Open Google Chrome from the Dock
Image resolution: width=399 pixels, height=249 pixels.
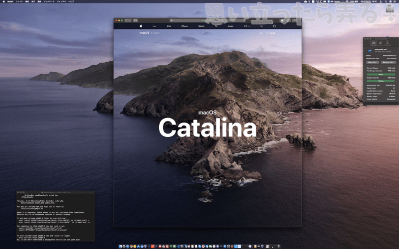(x=131, y=246)
